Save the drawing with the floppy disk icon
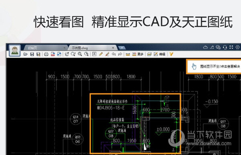The image size is (241, 155). click(x=32, y=54)
